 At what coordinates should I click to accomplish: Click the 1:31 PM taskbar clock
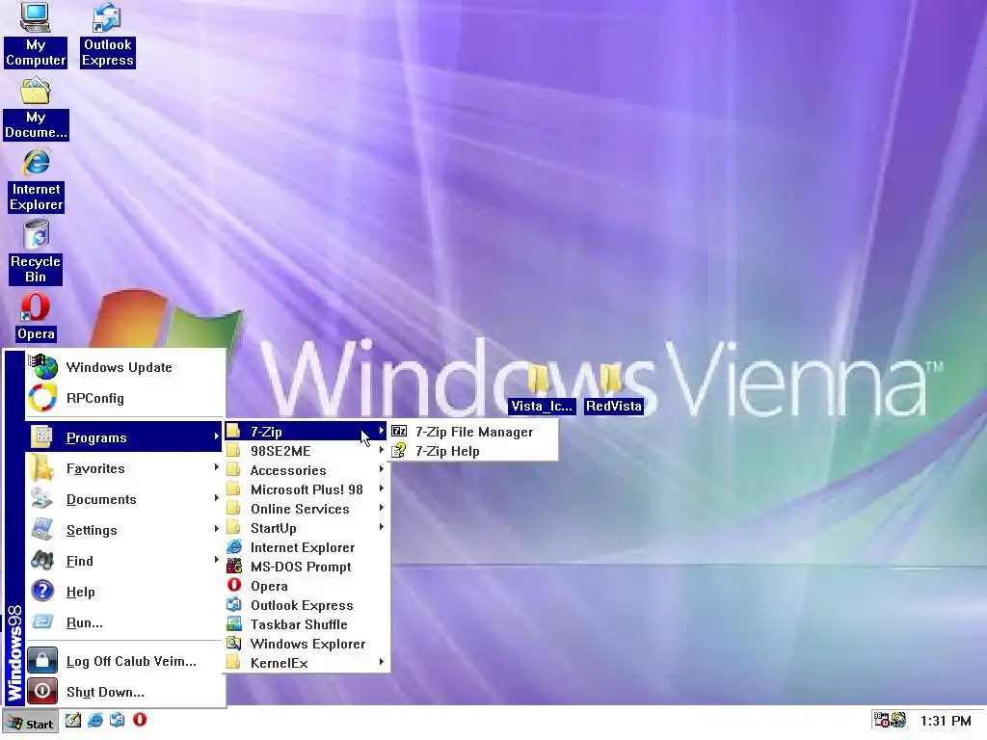[945, 721]
